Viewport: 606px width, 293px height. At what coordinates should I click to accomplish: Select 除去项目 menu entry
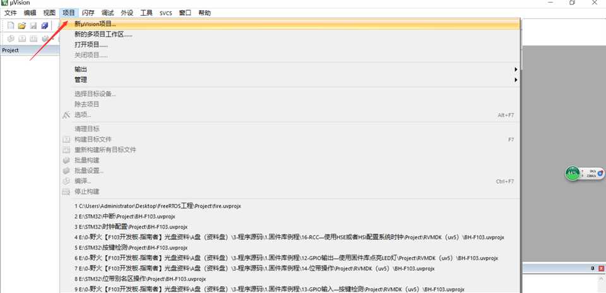[290, 104]
